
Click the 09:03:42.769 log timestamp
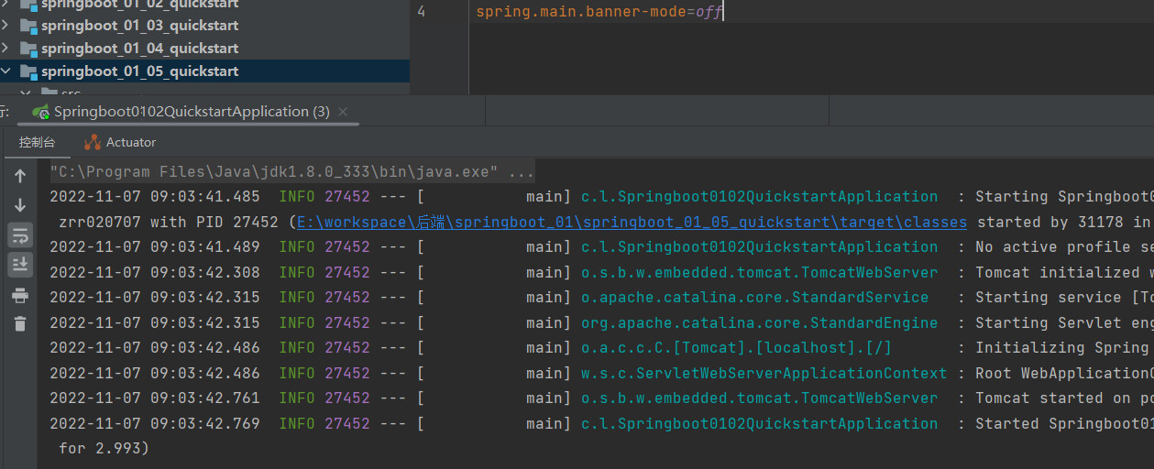click(154, 424)
